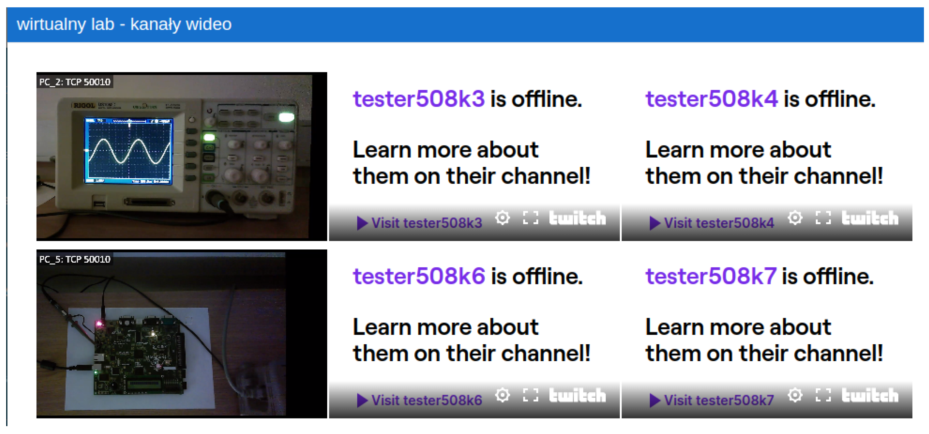Viewport: 929px width, 434px height.
Task: Open settings gear in tester508k6 player
Action: point(502,395)
